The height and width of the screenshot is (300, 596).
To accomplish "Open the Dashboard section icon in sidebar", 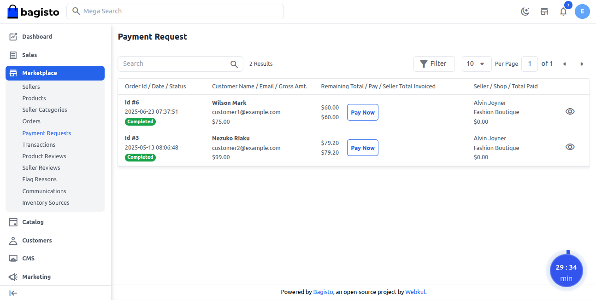I will [x=12, y=36].
